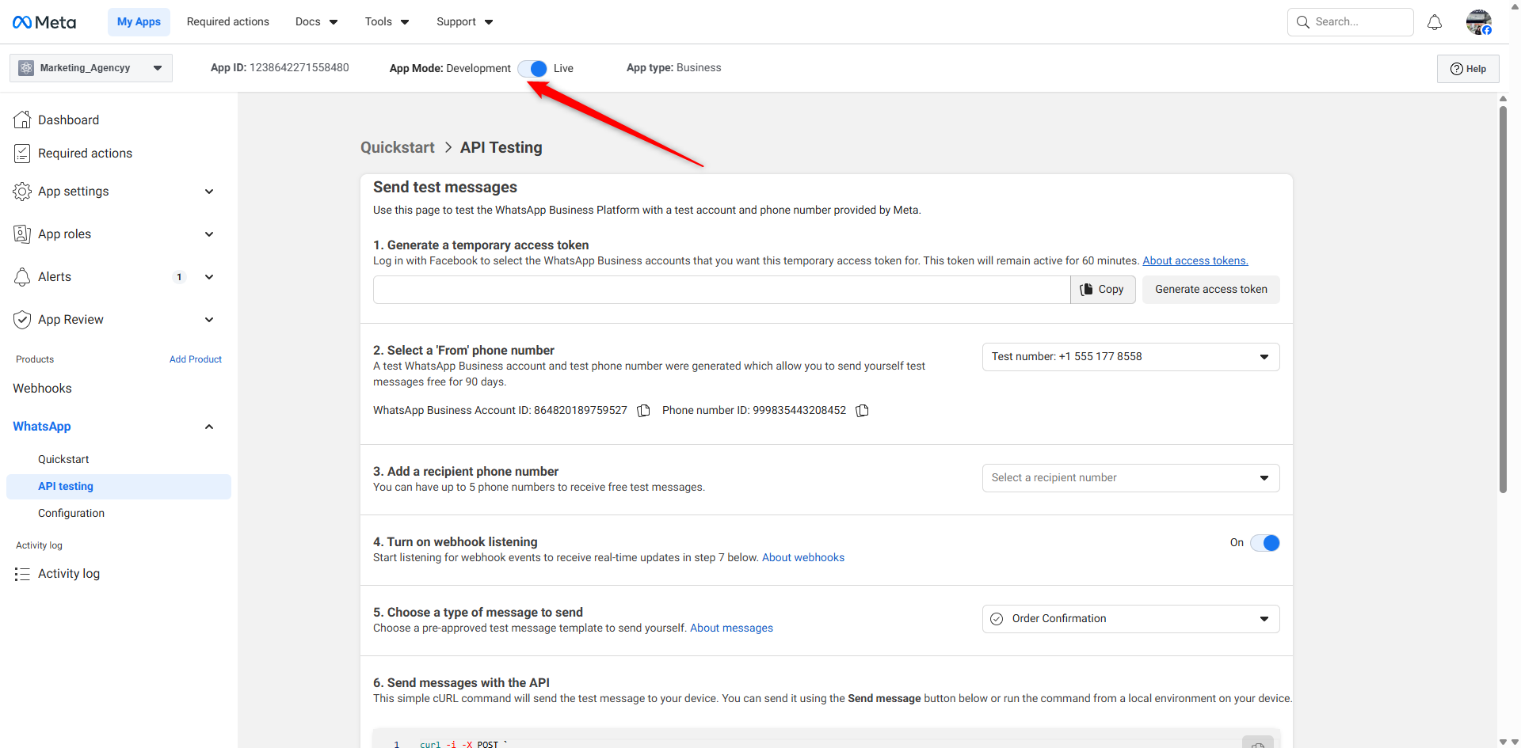Click the App ID number 1238642271558480
Screen dimensions: 1521x748
[x=299, y=68]
